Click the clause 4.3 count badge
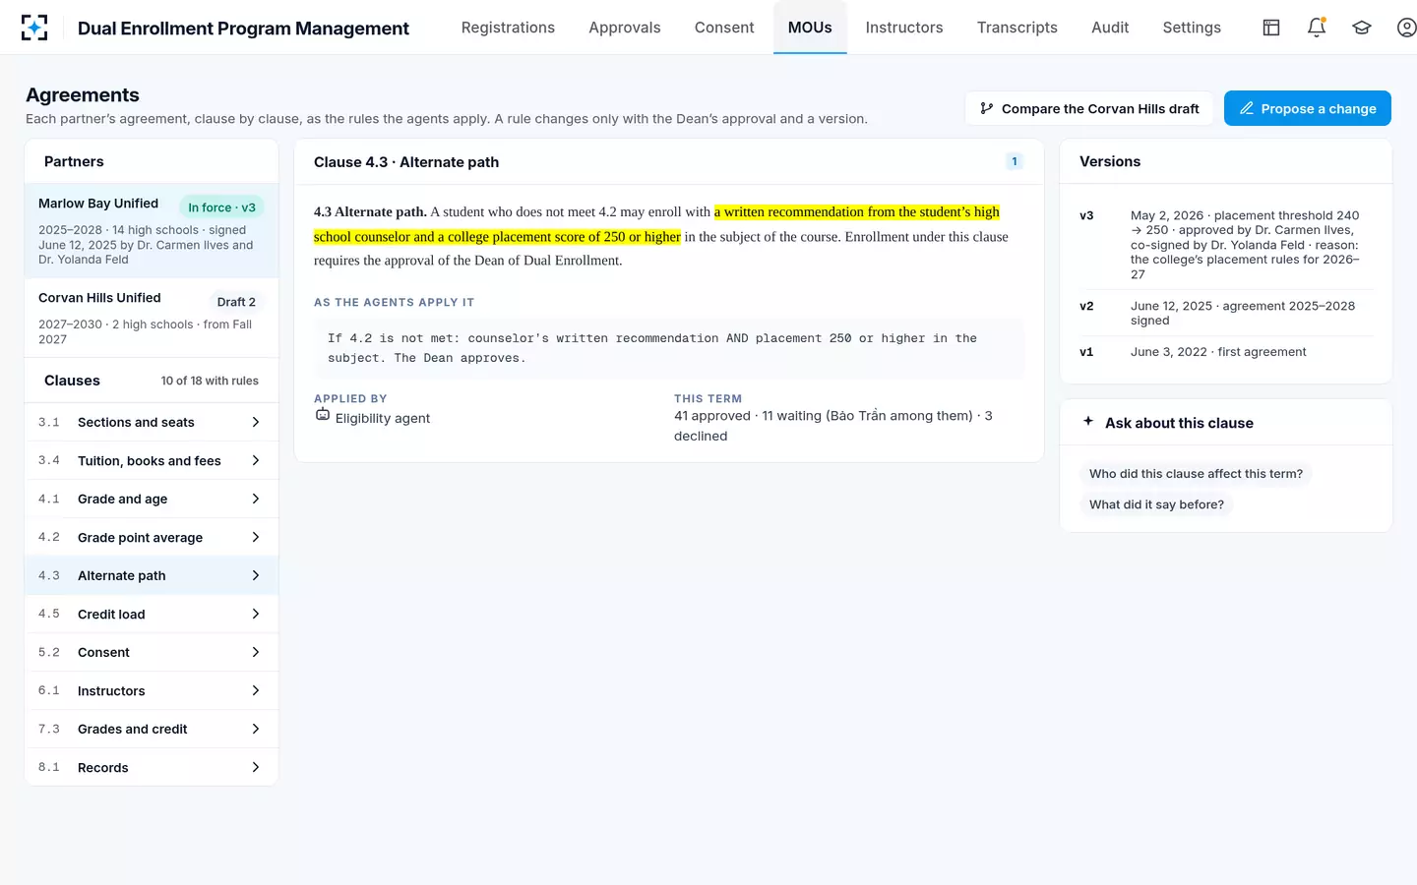Image resolution: width=1417 pixels, height=885 pixels. [1015, 161]
